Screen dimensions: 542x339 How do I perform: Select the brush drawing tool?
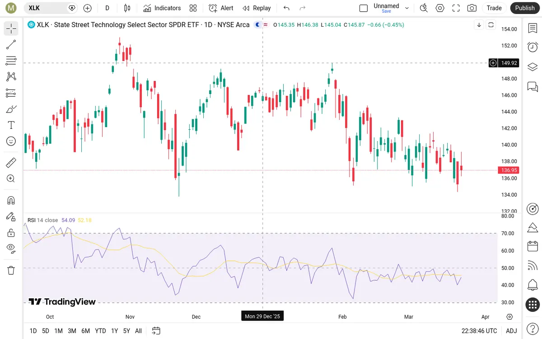coord(11,109)
